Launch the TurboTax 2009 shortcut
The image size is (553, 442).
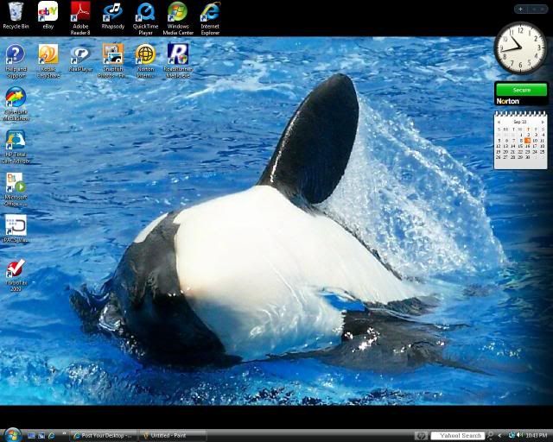point(16,275)
